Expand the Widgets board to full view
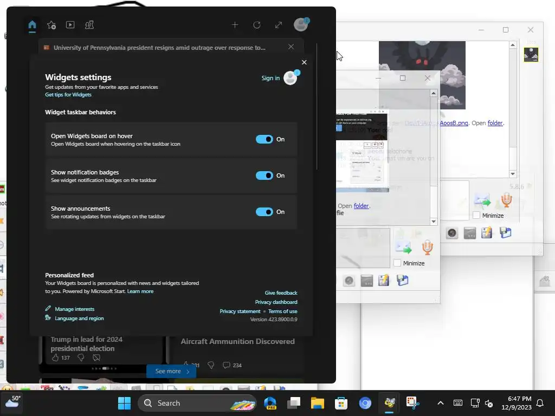 click(279, 25)
